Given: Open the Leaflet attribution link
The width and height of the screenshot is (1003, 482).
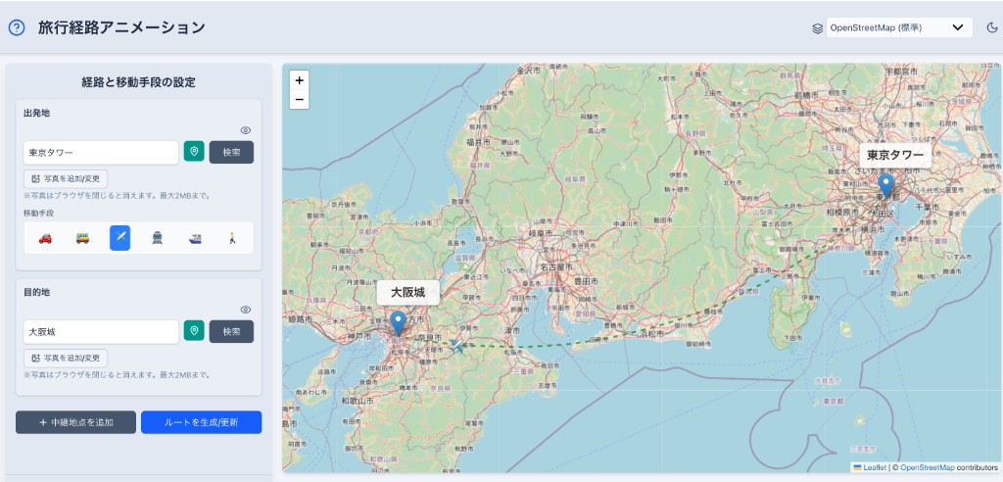Looking at the screenshot, I should (x=874, y=467).
